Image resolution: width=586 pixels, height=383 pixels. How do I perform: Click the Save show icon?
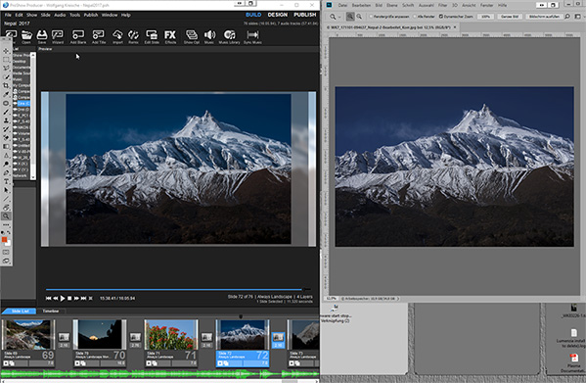click(x=41, y=36)
